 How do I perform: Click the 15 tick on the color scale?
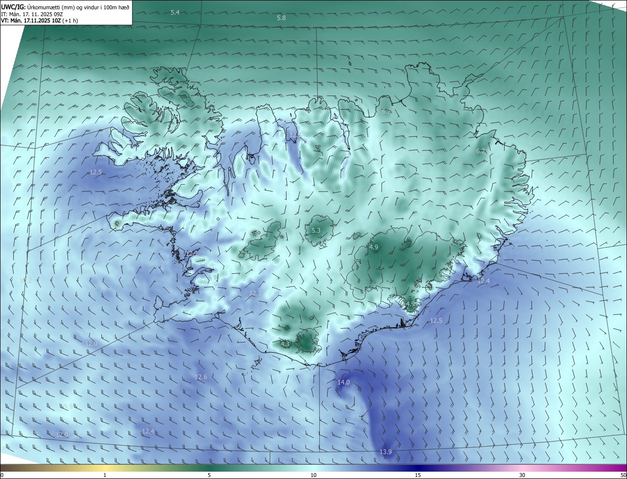(418, 475)
